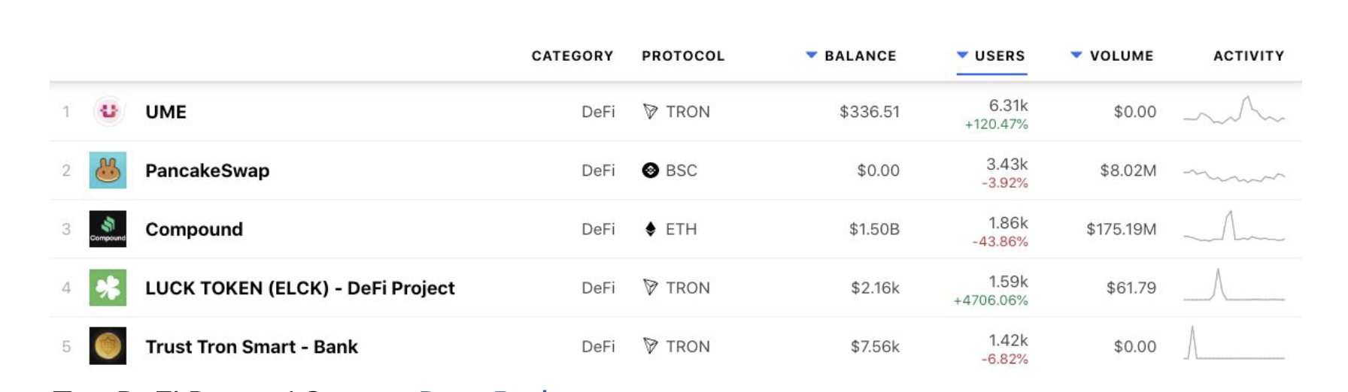Click the Compound logo icon
This screenshot has width=1348, height=392.
108,229
